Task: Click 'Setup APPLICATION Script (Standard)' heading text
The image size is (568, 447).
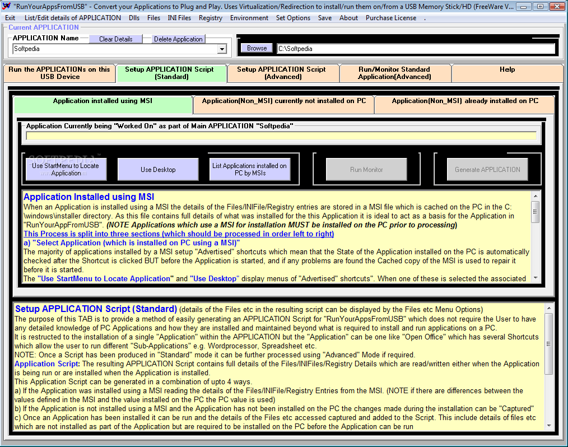Action: [x=96, y=309]
